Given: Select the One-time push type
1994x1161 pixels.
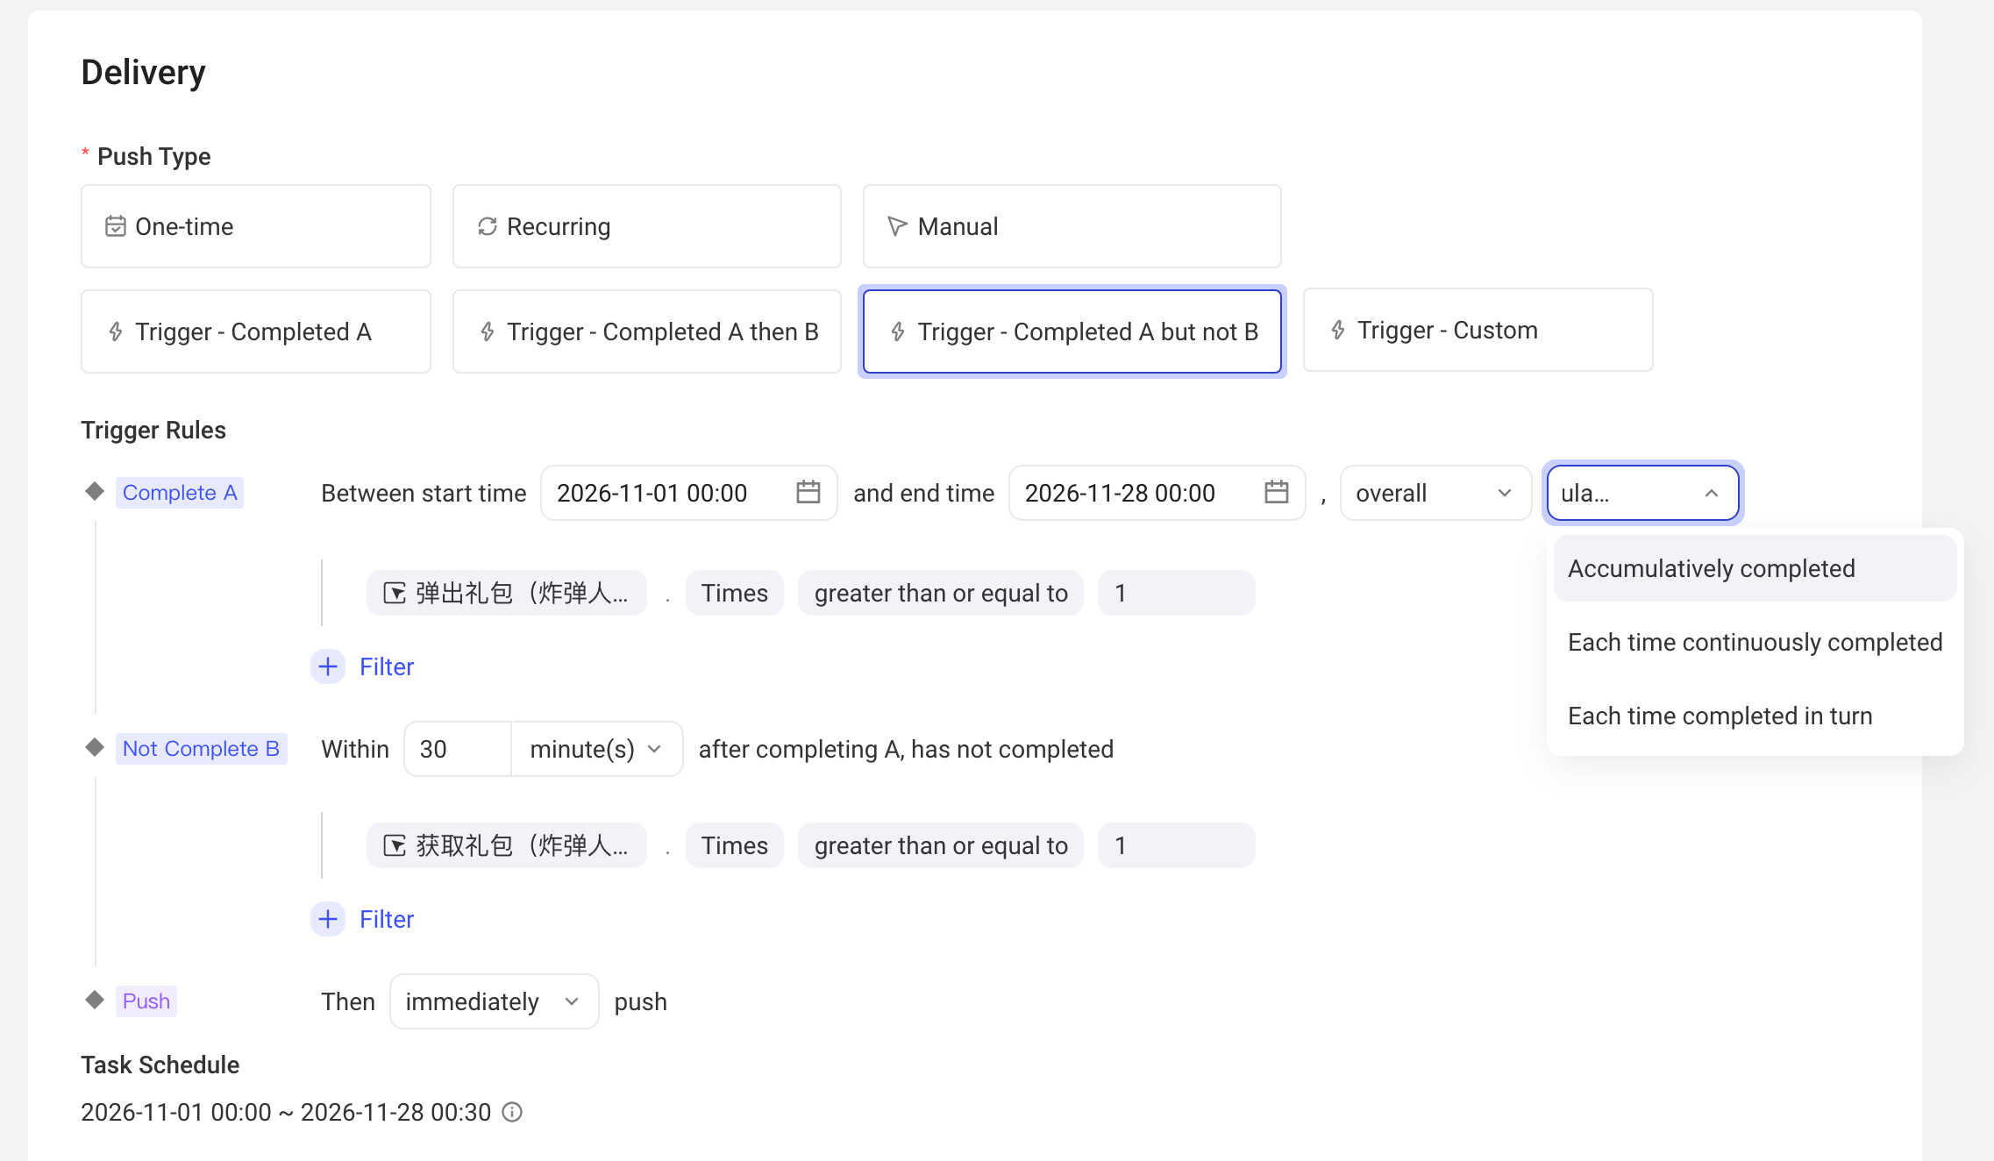Looking at the screenshot, I should pyautogui.click(x=256, y=226).
